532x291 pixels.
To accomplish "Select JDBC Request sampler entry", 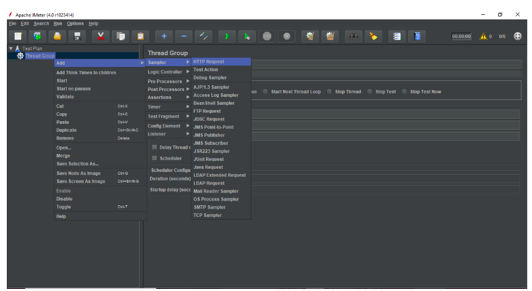I will (x=209, y=119).
